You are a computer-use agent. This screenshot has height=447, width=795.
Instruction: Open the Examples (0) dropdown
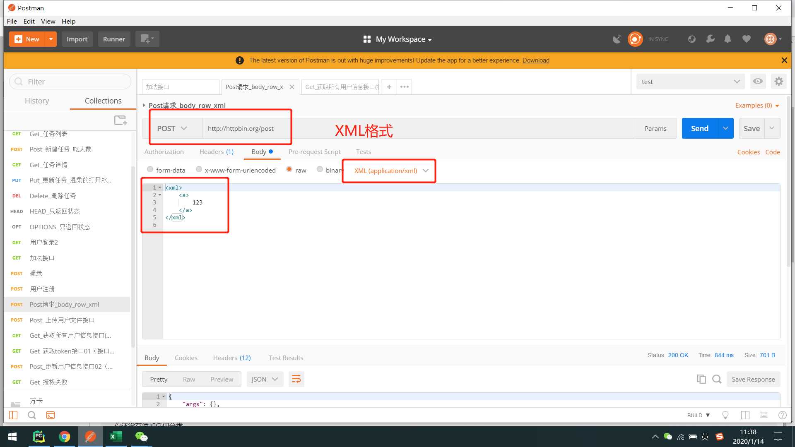pyautogui.click(x=757, y=106)
